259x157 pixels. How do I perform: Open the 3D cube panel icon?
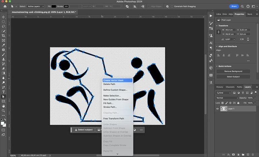pyautogui.click(x=211, y=68)
